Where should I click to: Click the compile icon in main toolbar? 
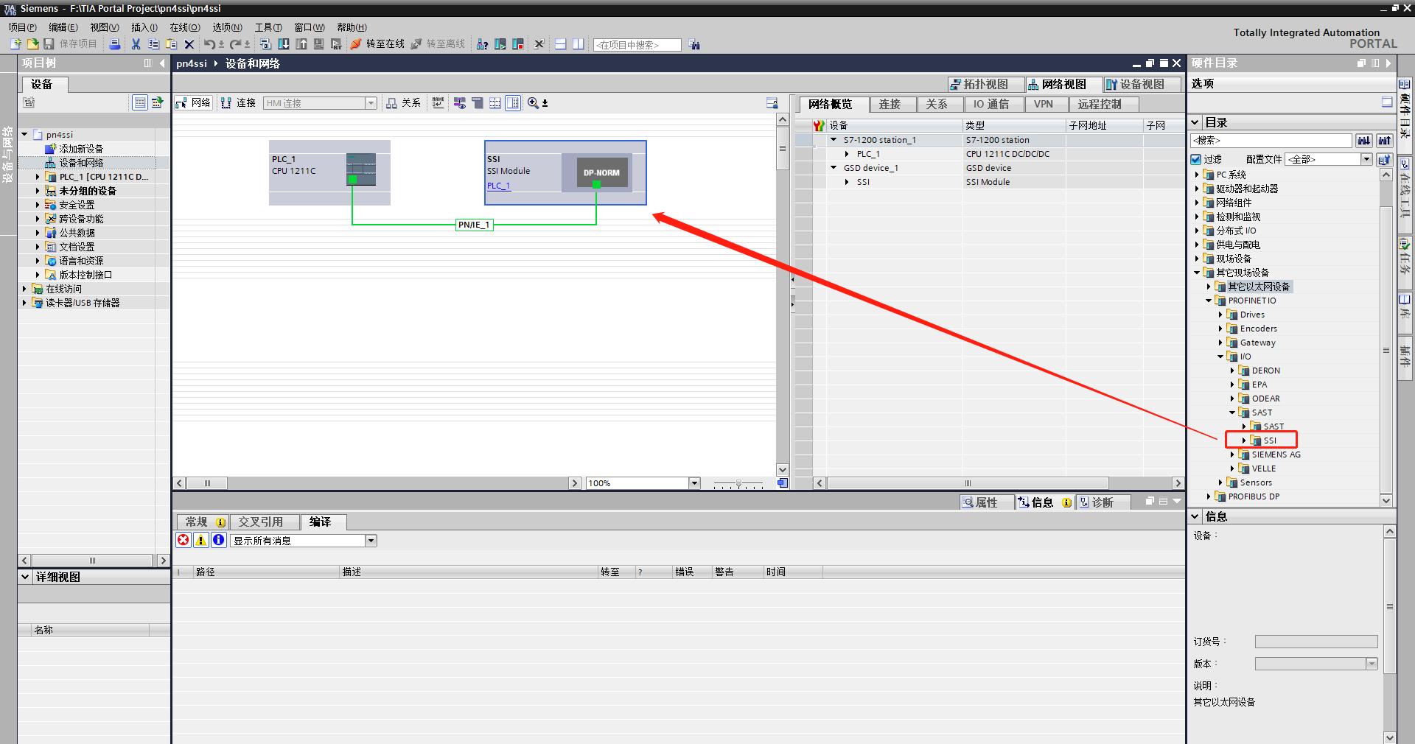266,44
